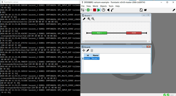The height and width of the screenshot is (96, 176).
Task: Add a new board with plus icon
Action: tap(84, 50)
